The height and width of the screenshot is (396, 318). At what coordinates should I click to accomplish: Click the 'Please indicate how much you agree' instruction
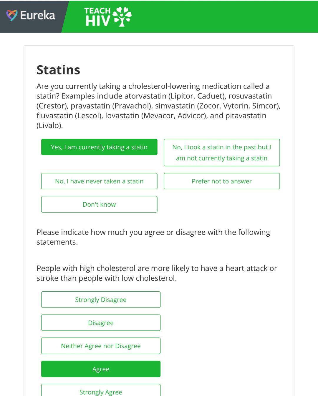coord(153,237)
